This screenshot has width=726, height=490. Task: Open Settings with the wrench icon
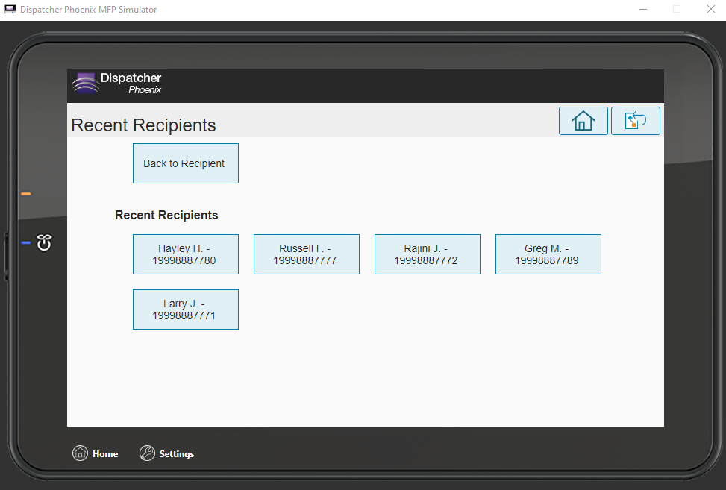[167, 453]
